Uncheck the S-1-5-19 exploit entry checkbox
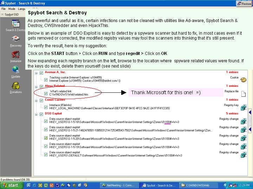The height and width of the screenshot is (189, 253). pos(46,146)
